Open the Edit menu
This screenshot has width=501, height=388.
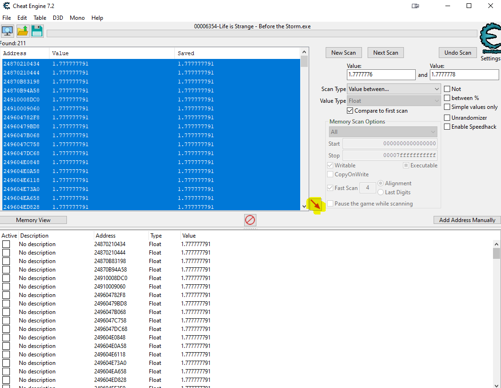click(22, 18)
